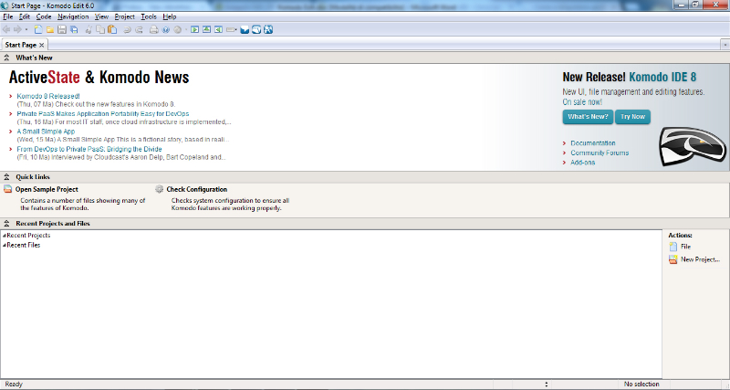This screenshot has height=390, width=730.
Task: Open the Navigation menu
Action: tap(73, 16)
